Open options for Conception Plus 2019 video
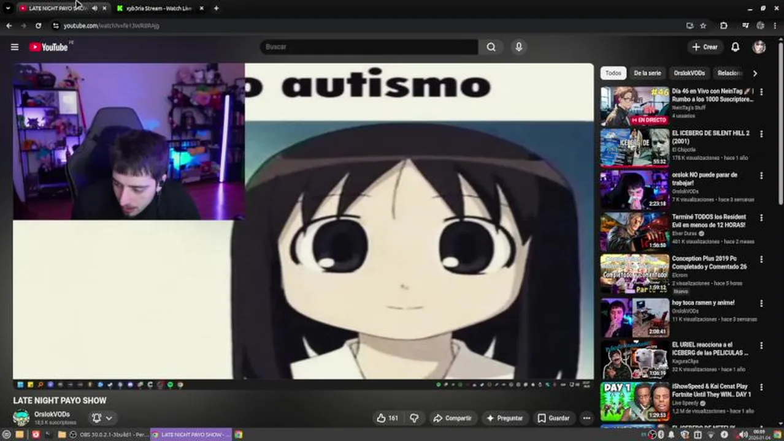Viewport: 784px width, 441px height. click(x=761, y=259)
